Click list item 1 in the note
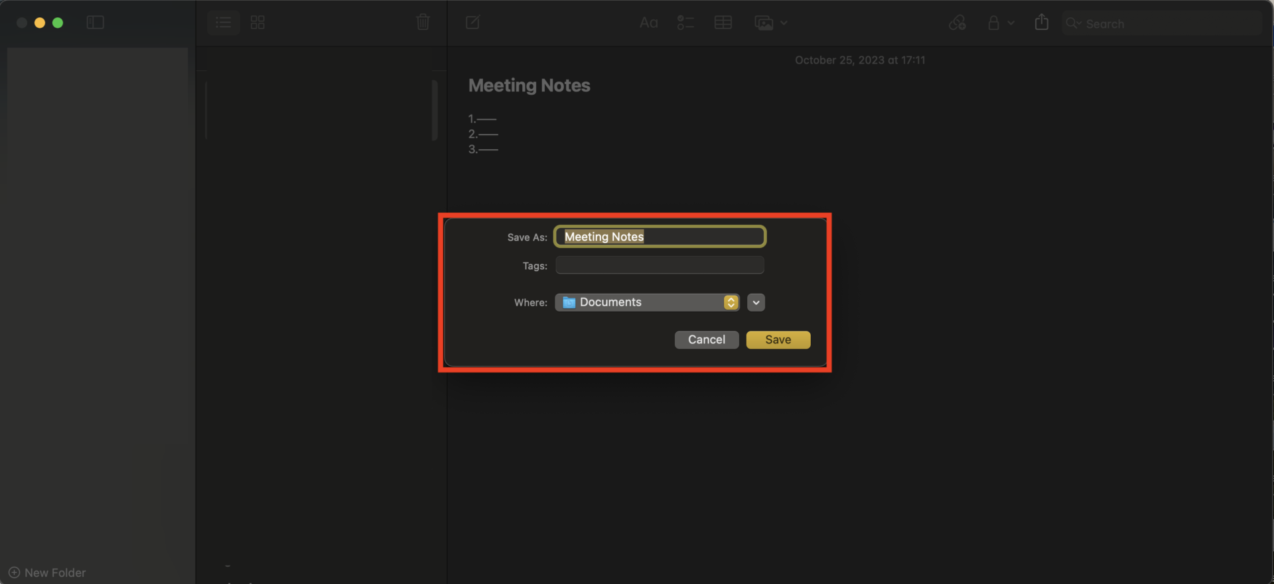The image size is (1274, 584). pos(482,119)
